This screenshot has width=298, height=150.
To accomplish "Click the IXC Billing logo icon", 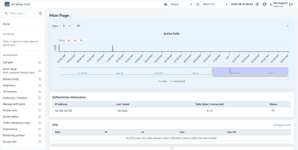I will pyautogui.click(x=7, y=4).
